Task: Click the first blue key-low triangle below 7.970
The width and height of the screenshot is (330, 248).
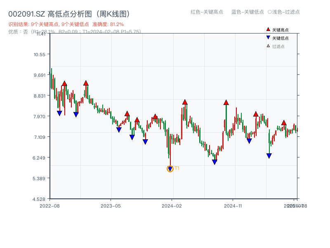Action: (x=59, y=113)
